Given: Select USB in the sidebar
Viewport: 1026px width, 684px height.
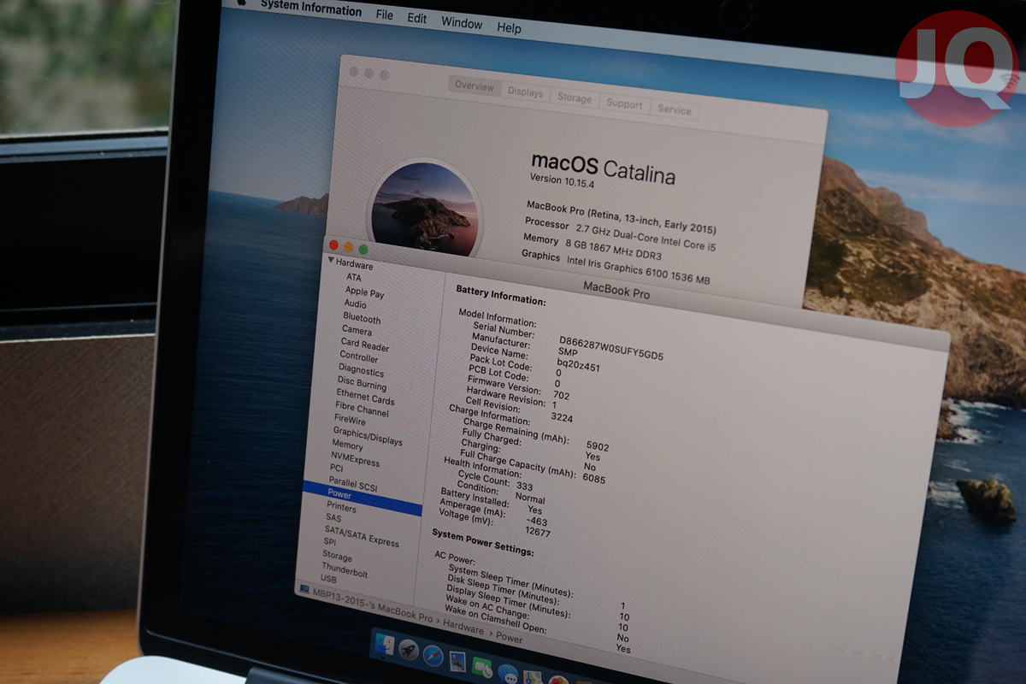Looking at the screenshot, I should [328, 580].
